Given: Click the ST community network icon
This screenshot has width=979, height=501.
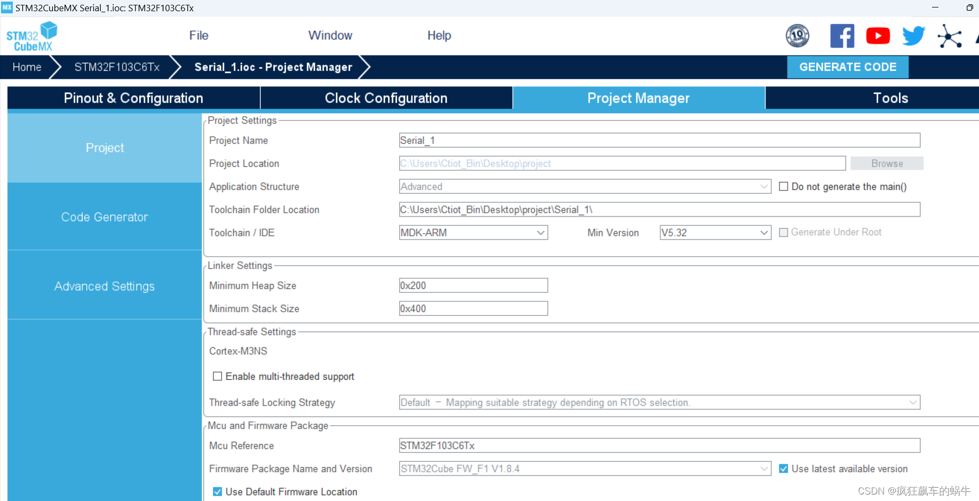Looking at the screenshot, I should [950, 36].
